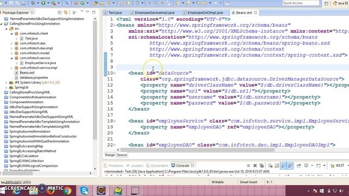349x196 pixels.
Task: Click the Open Type folder icon
Action: tap(96, 3)
